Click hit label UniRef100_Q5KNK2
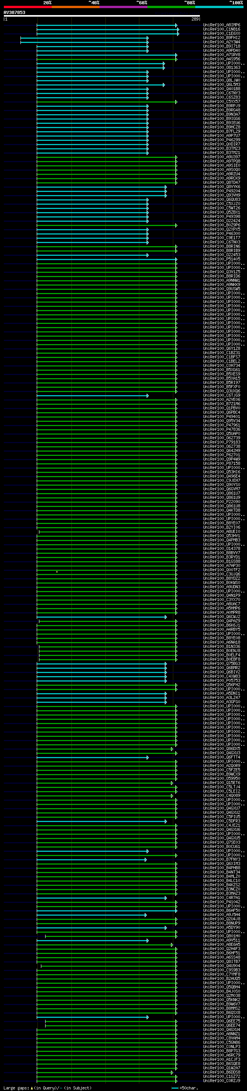Screen dimensions: 247x1091 point(222,1000)
